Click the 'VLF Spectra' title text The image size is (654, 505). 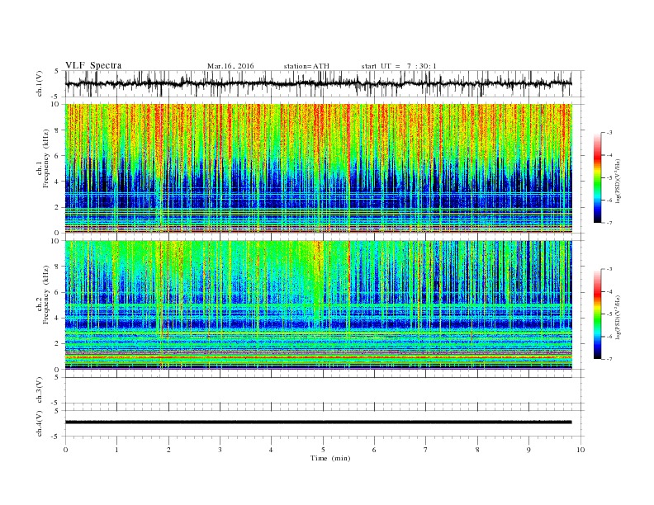pyautogui.click(x=93, y=65)
